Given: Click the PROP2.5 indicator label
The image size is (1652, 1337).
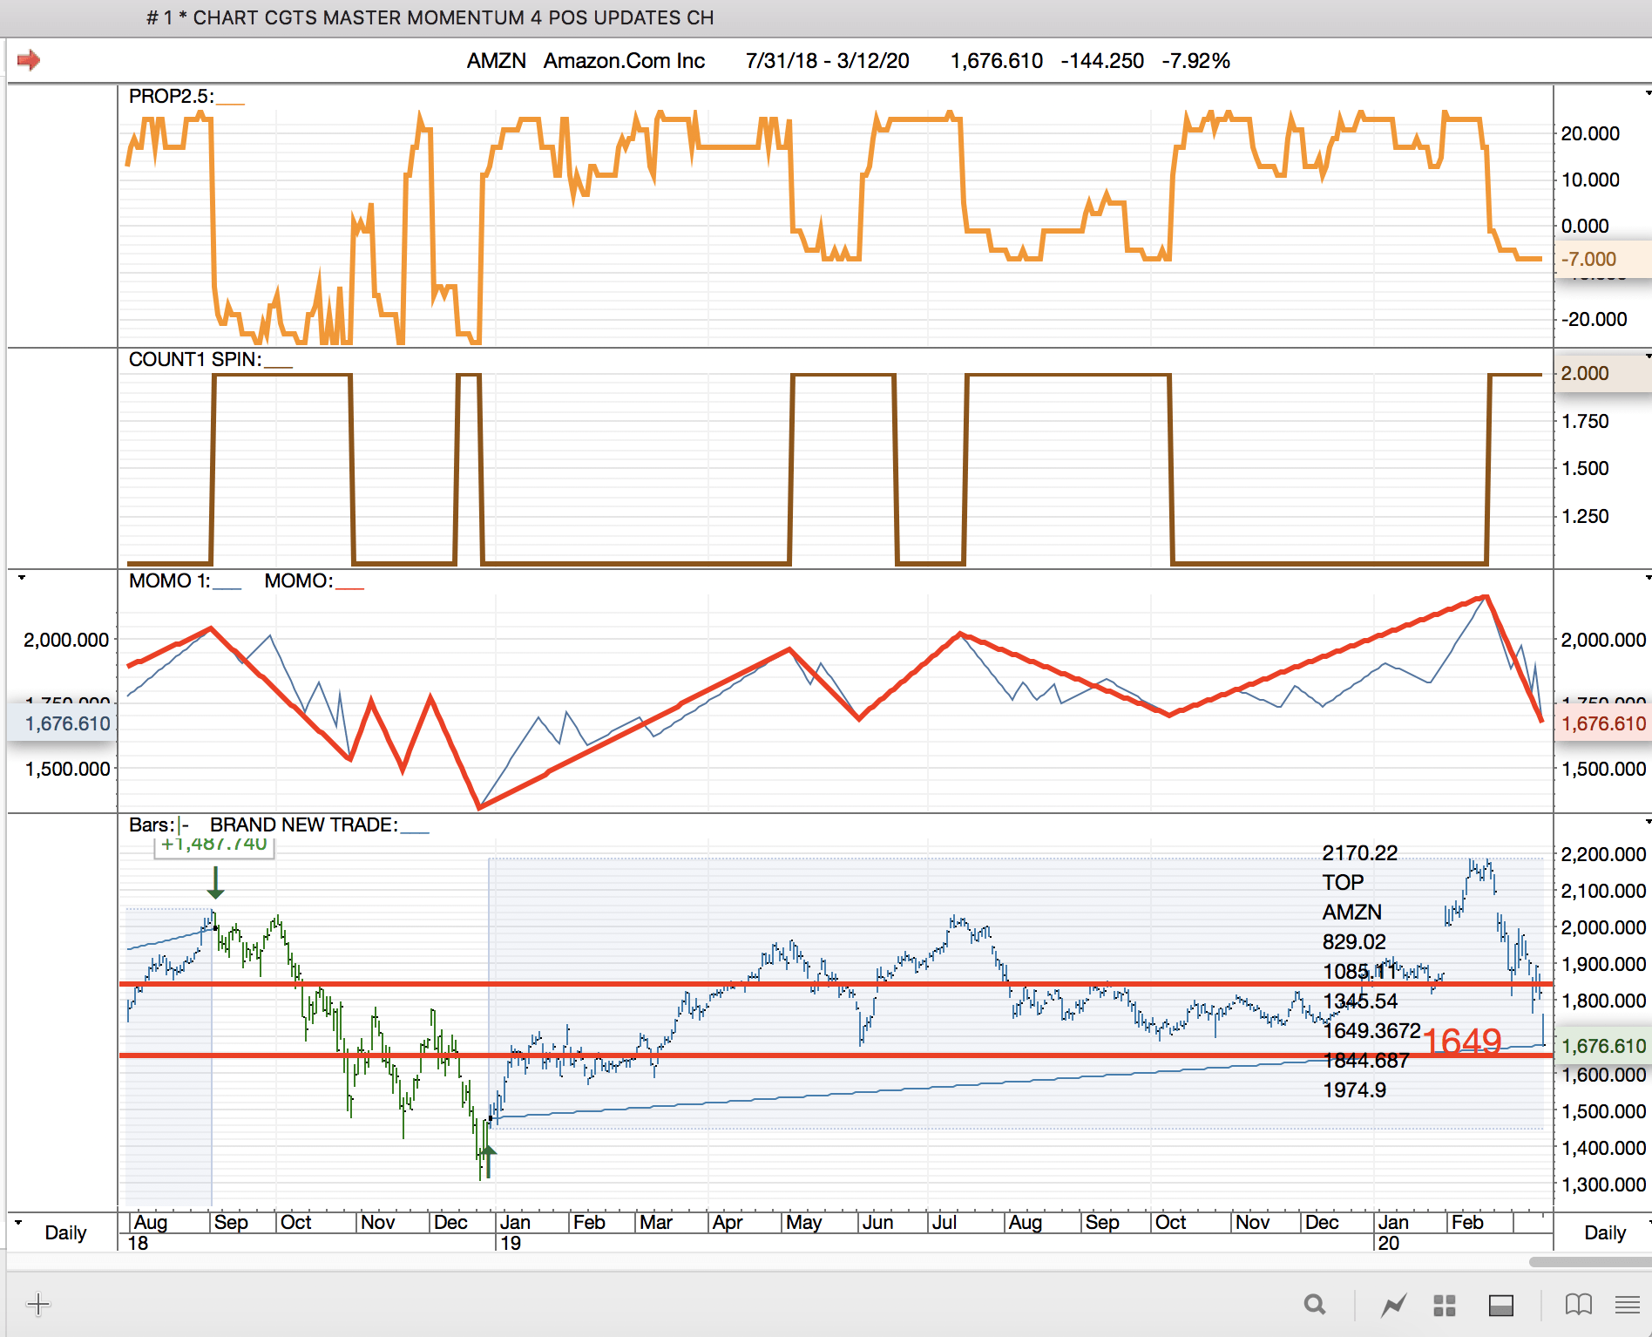Looking at the screenshot, I should tap(171, 97).
